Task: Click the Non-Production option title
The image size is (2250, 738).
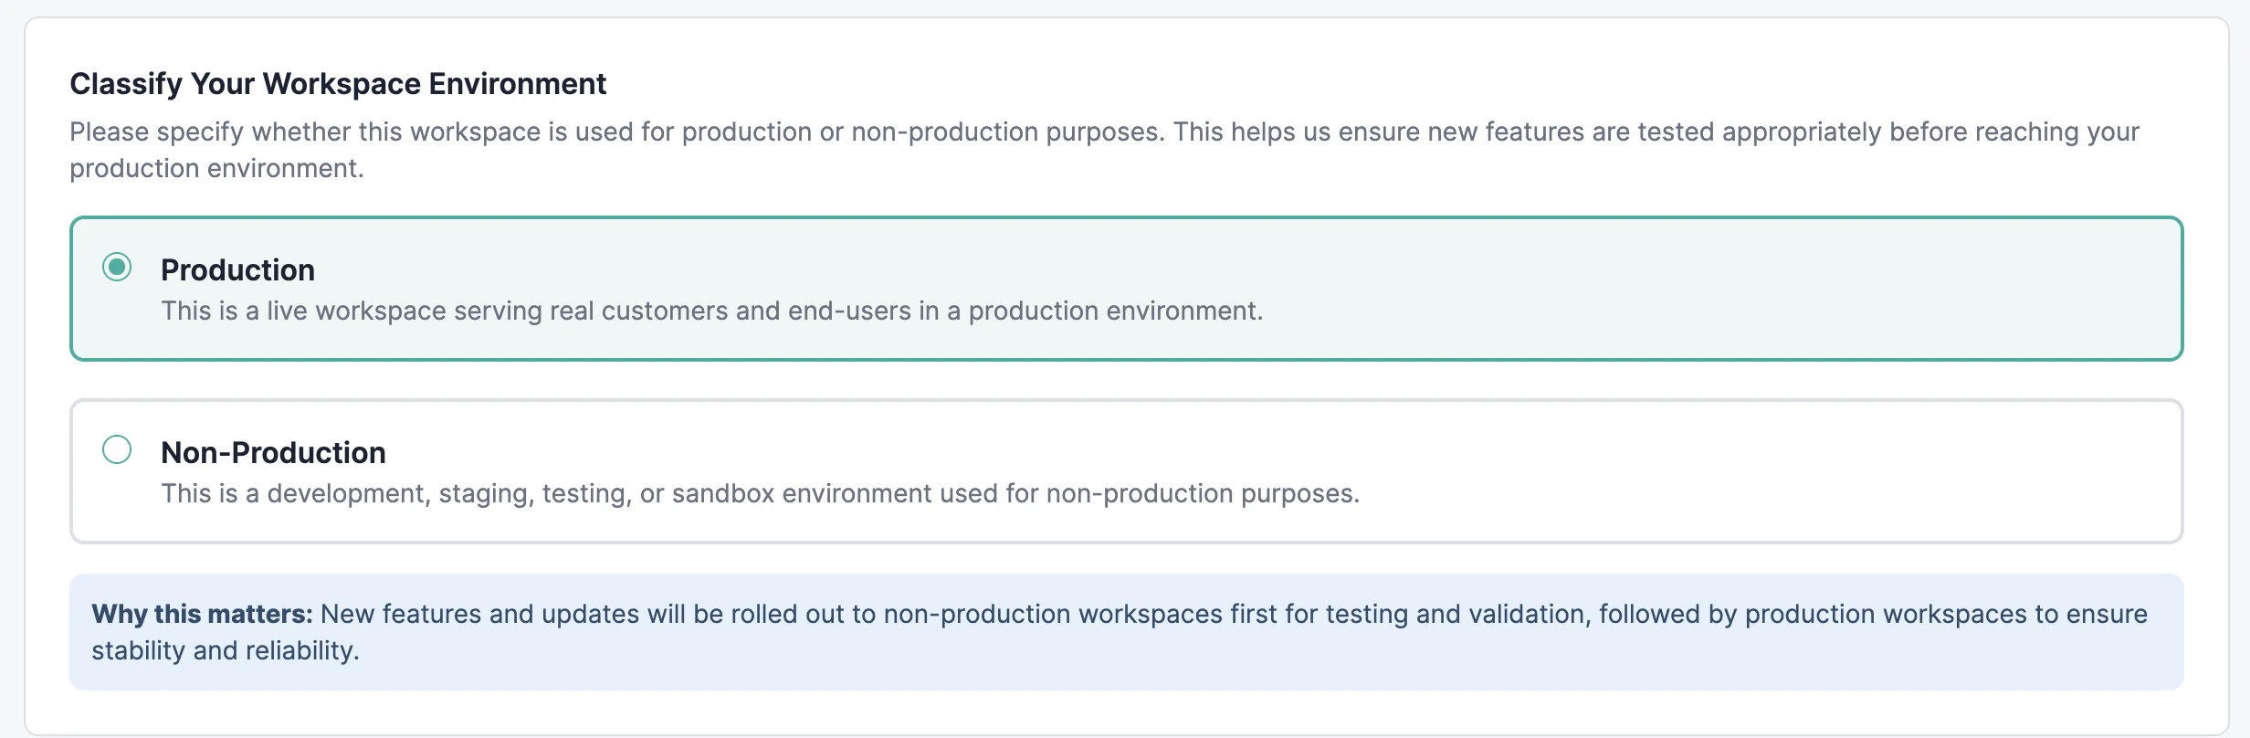Action: tap(273, 453)
